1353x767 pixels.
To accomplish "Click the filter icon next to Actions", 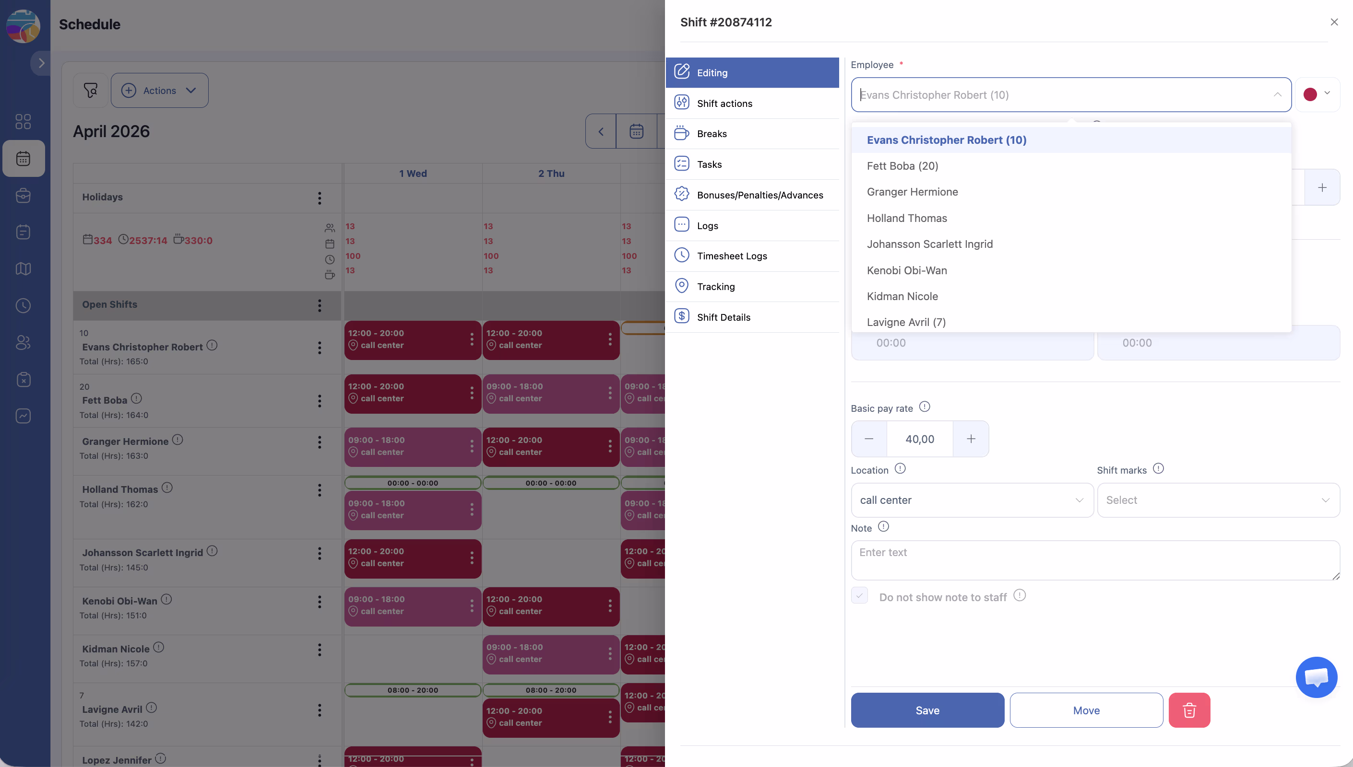I will (x=91, y=91).
